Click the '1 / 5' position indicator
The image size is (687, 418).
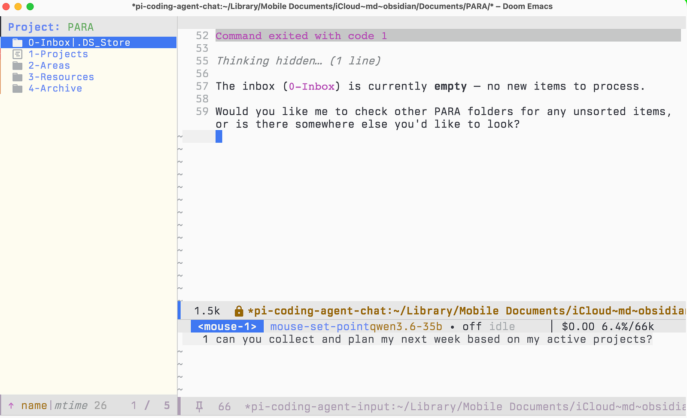coord(150,406)
